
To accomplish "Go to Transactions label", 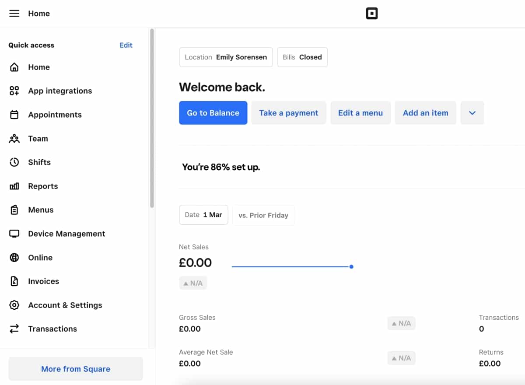I will pos(52,329).
